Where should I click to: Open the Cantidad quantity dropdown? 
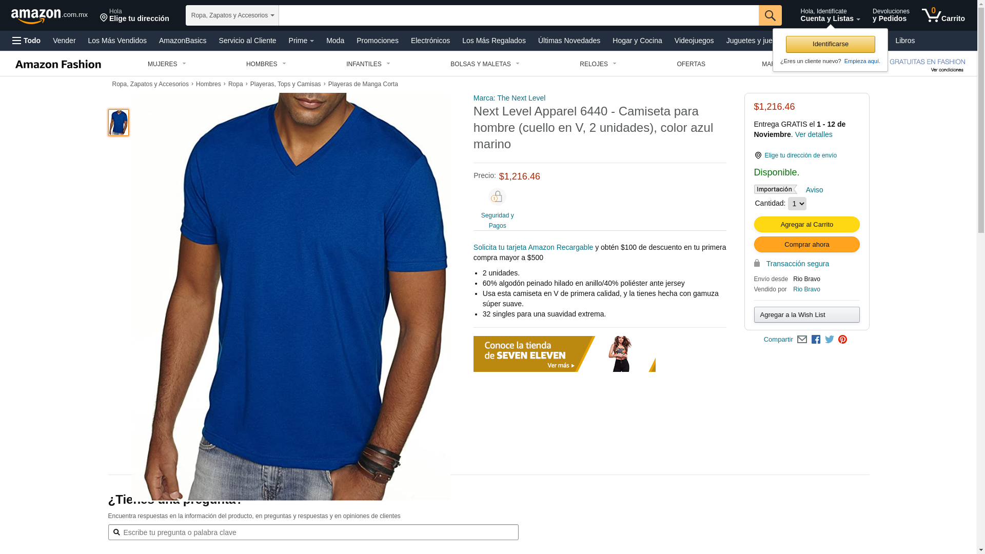click(797, 204)
